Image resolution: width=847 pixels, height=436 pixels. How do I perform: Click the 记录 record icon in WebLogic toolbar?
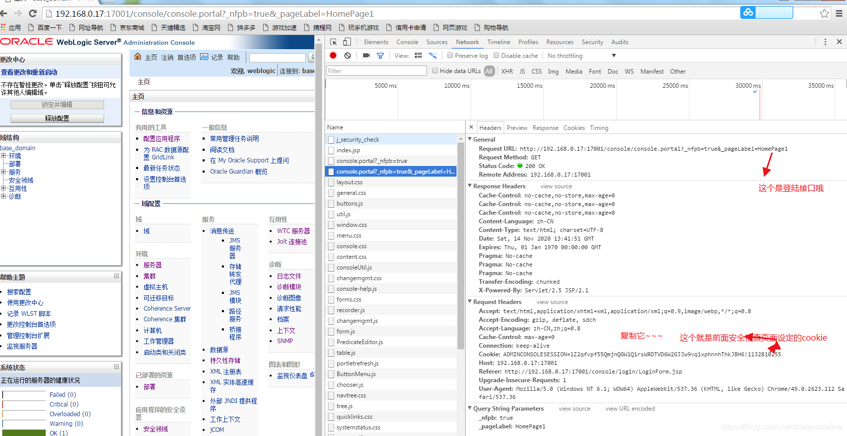[204, 57]
